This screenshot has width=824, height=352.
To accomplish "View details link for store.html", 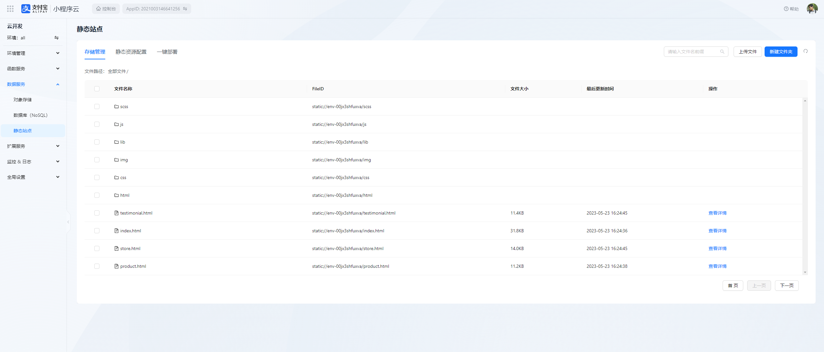I will coord(717,248).
